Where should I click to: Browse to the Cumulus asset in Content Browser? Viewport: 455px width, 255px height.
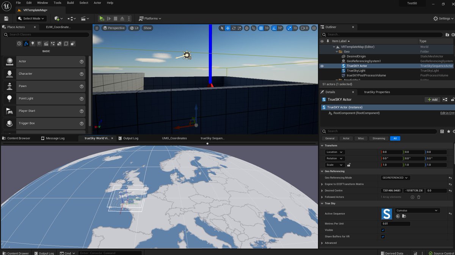click(404, 216)
